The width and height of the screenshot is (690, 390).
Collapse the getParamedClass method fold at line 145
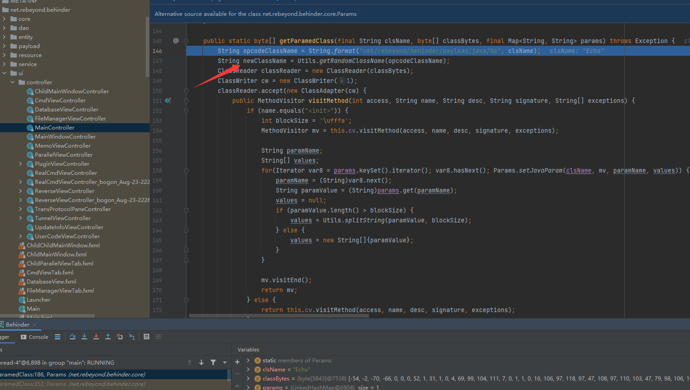point(186,41)
